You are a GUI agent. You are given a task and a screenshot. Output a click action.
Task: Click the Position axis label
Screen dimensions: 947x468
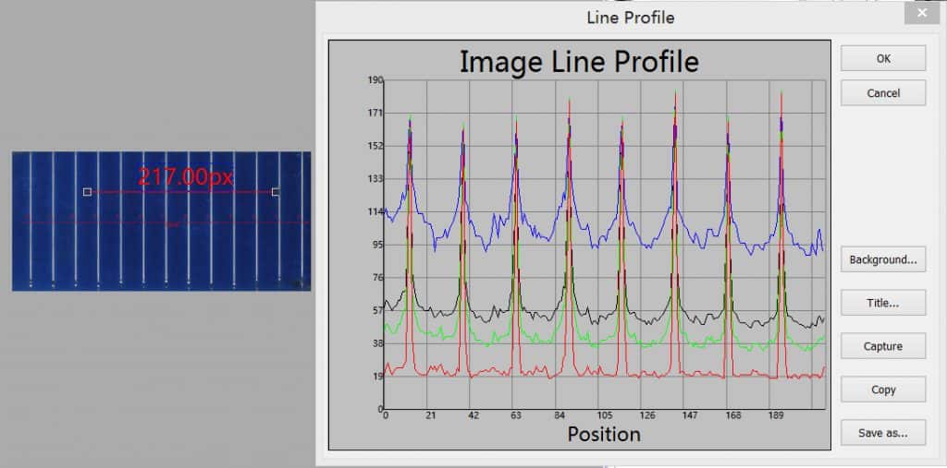[x=603, y=434]
